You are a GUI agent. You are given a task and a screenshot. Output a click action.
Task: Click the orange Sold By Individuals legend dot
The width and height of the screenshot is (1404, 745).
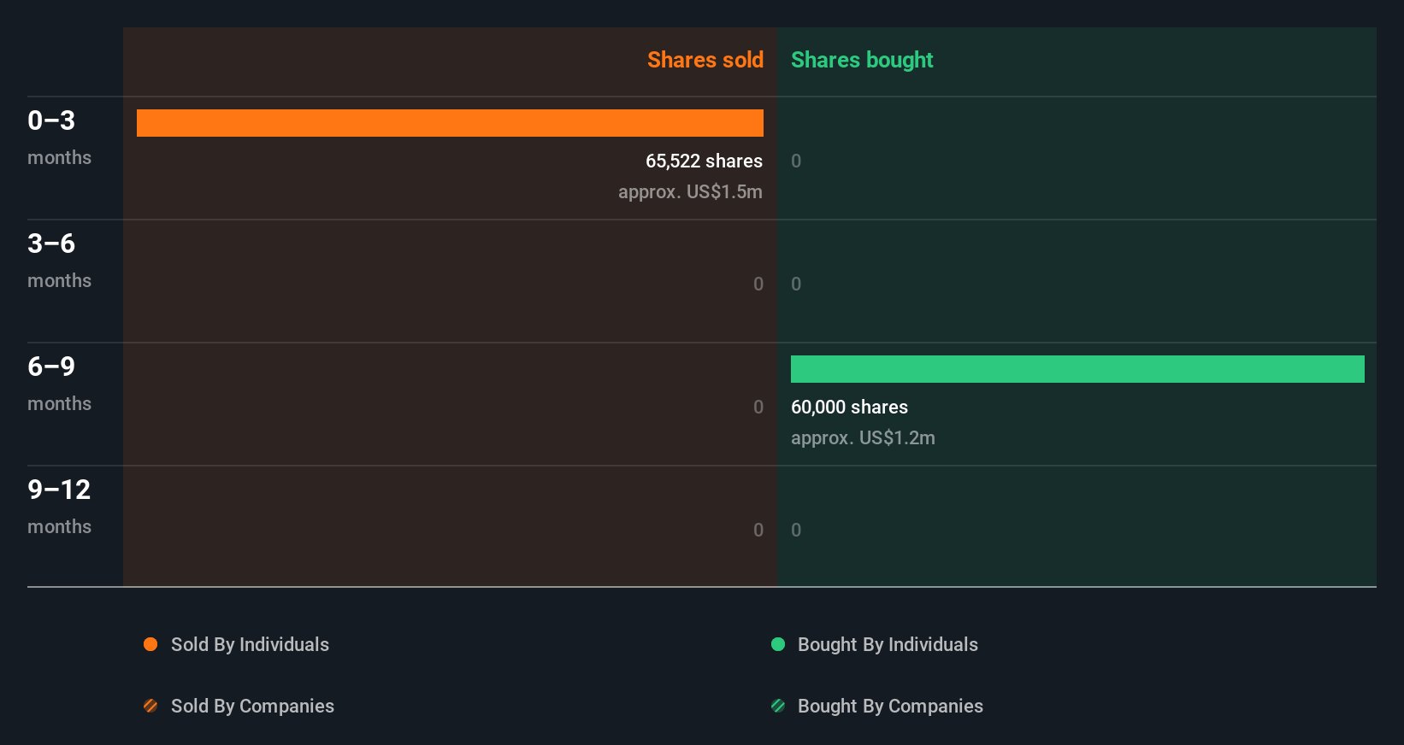[150, 644]
